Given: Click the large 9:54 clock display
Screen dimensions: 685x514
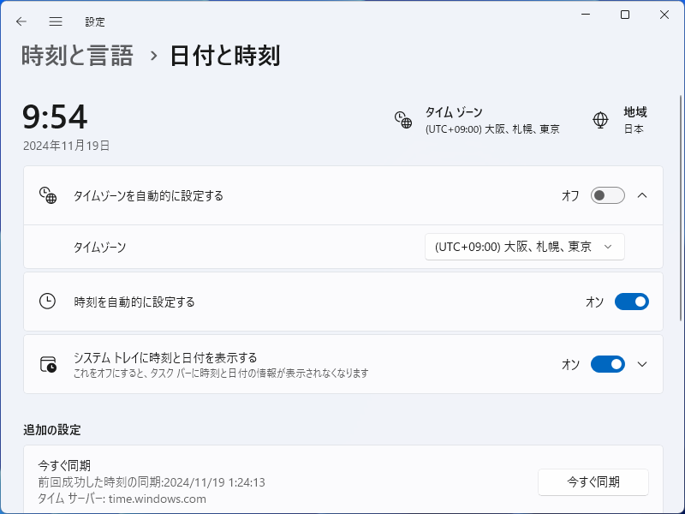Looking at the screenshot, I should coord(55,117).
